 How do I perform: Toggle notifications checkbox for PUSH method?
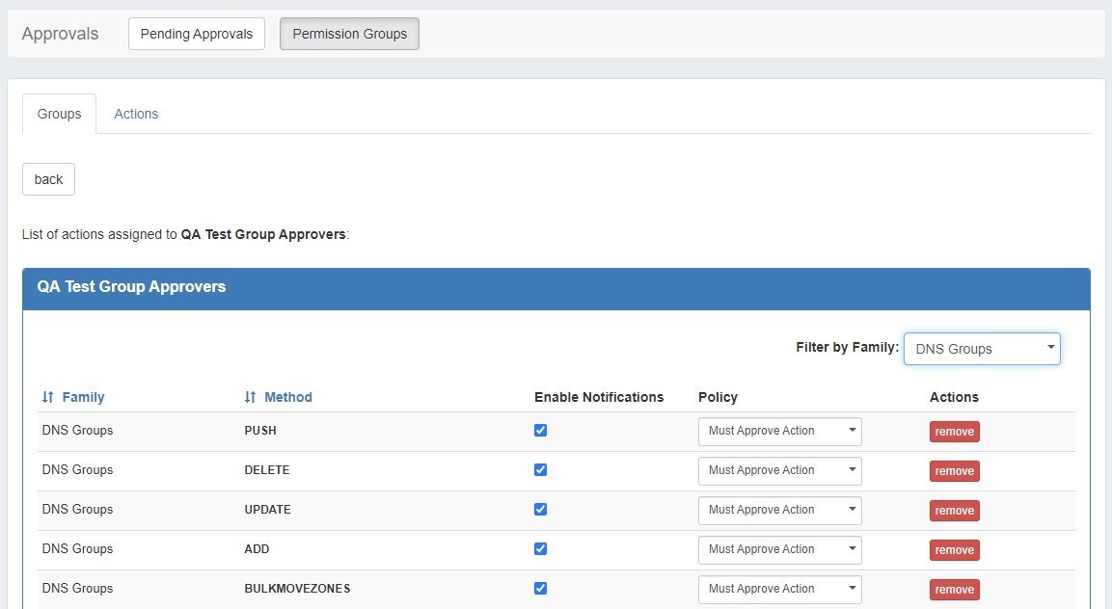coord(540,431)
